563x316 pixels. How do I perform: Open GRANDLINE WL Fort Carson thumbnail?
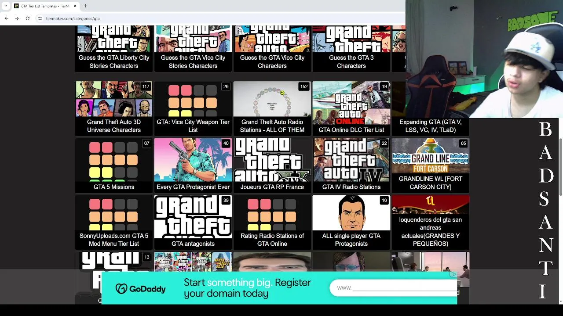pyautogui.click(x=431, y=156)
